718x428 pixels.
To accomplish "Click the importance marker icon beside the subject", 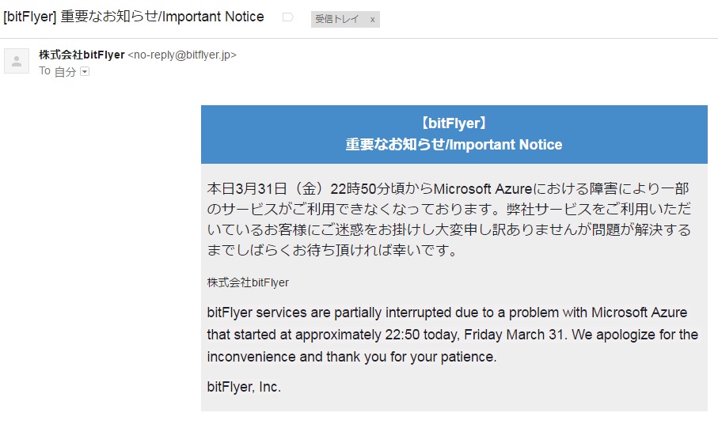I will pyautogui.click(x=287, y=17).
